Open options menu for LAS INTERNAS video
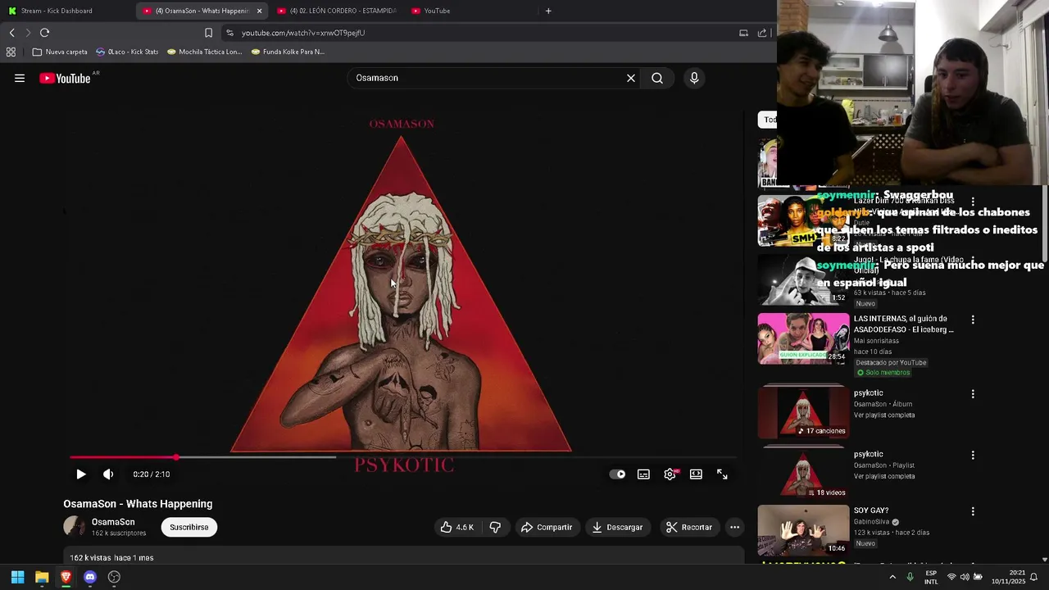This screenshot has width=1049, height=590. coord(973,320)
